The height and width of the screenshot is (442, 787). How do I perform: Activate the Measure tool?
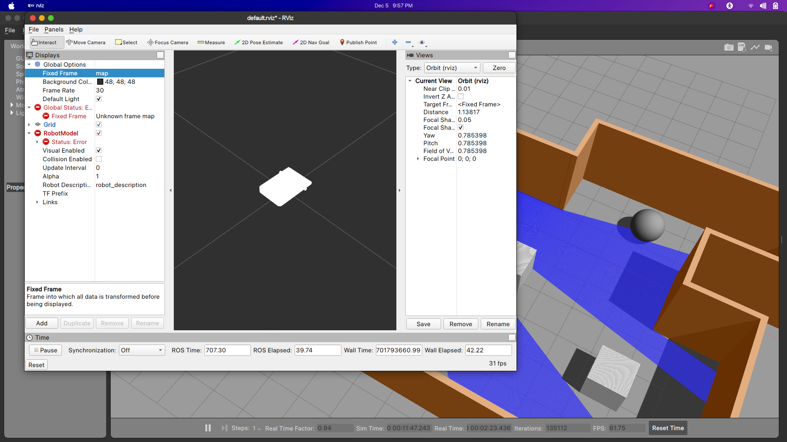point(211,43)
